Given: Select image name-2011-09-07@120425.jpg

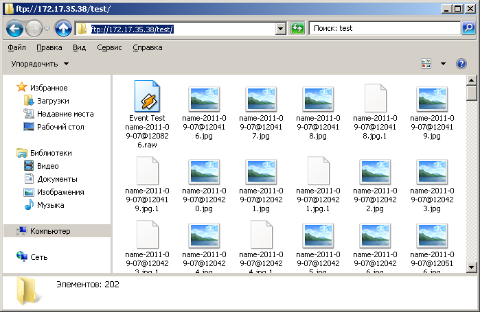Looking at the screenshot, I should point(318,248).
